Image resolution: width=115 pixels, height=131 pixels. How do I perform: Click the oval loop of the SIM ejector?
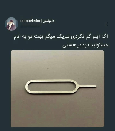(x=51, y=87)
